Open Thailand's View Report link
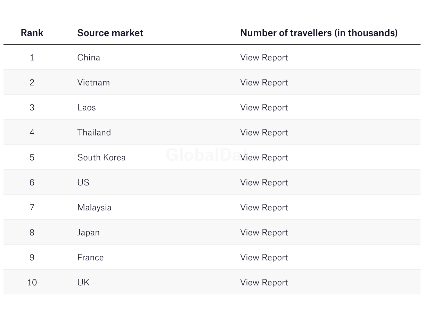The image size is (424, 309). (264, 133)
